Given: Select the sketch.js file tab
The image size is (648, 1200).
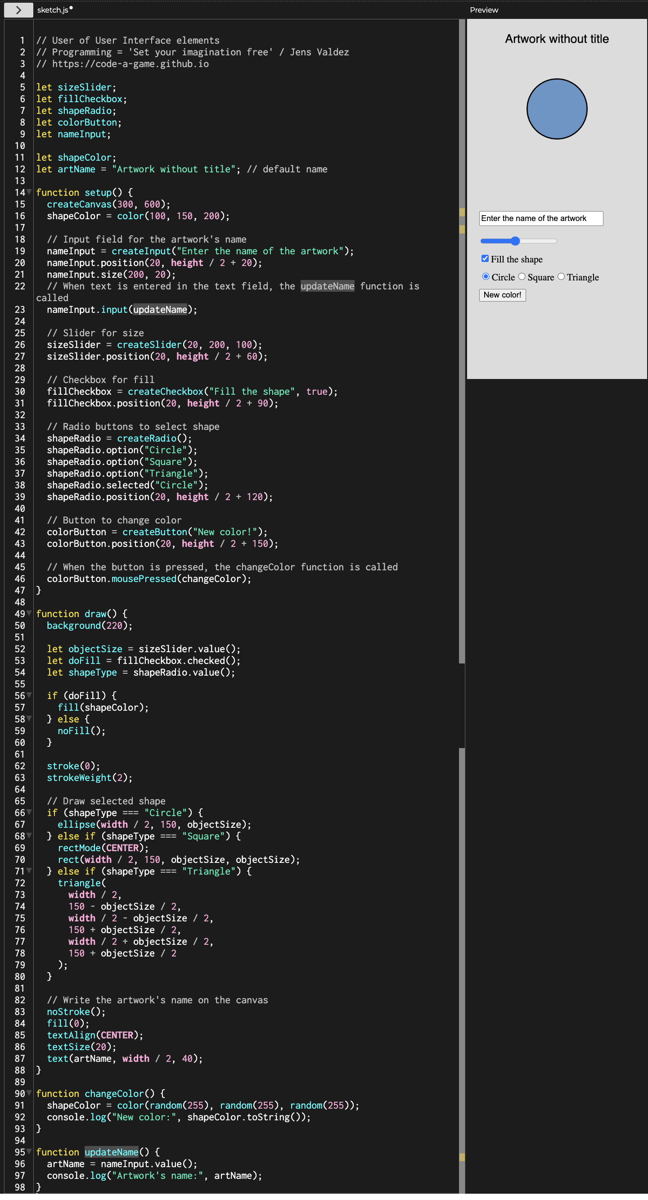Looking at the screenshot, I should [53, 10].
